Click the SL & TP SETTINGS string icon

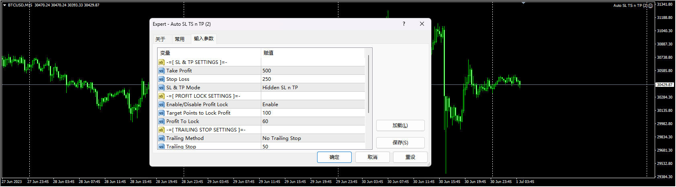click(x=161, y=62)
